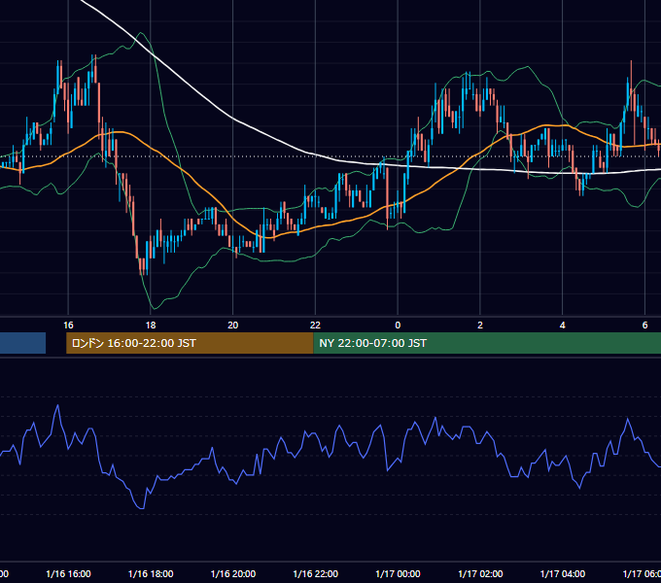Click the 1/16 20:00 date label
This screenshot has width=661, height=583.
click(x=232, y=573)
